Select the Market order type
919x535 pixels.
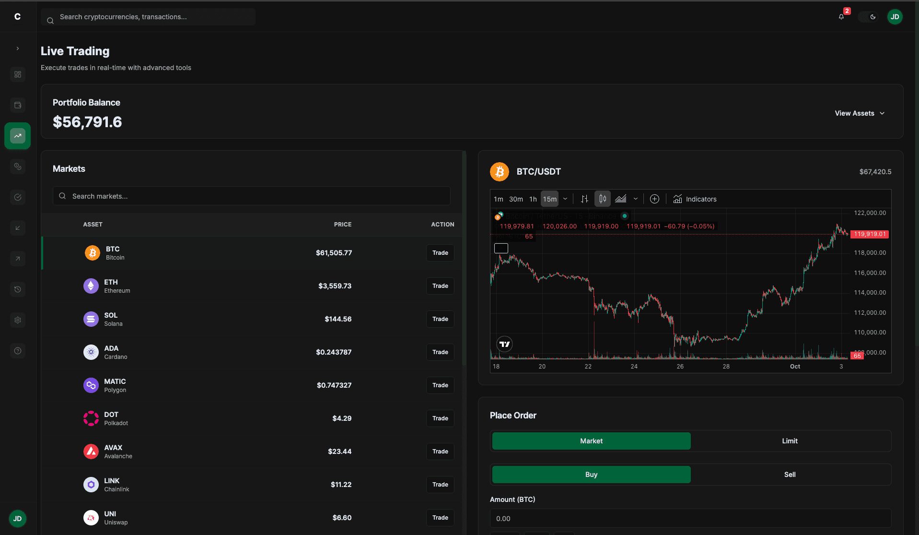tap(591, 440)
